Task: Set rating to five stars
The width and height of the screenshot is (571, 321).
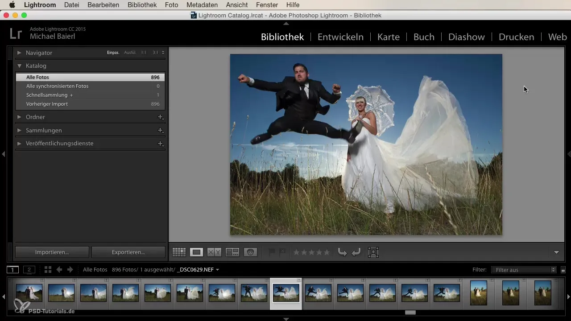Action: click(x=327, y=252)
